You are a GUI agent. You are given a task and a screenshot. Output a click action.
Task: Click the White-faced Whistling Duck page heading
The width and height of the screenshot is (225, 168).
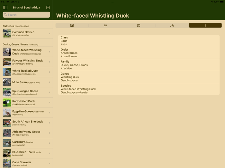tap(93, 16)
